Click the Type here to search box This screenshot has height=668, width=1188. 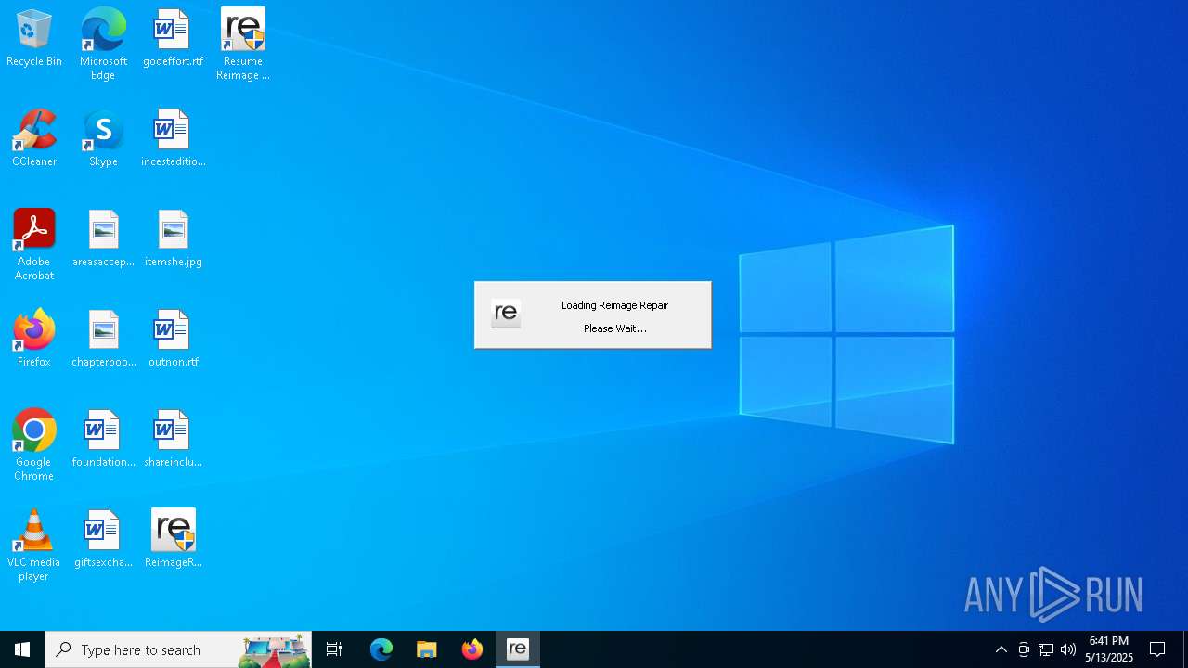[x=178, y=649]
